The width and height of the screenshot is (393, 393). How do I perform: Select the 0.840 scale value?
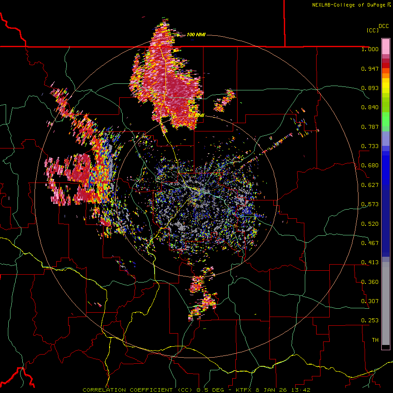(370, 107)
